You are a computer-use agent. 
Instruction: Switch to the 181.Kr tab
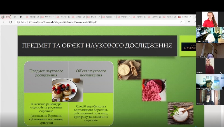coord(170,17)
